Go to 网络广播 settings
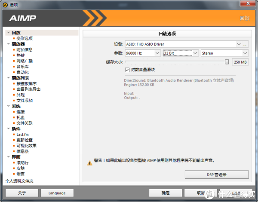 [x=25, y=61]
